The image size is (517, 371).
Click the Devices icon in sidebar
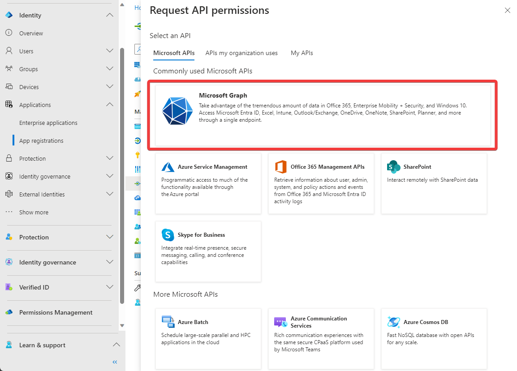pyautogui.click(x=9, y=86)
